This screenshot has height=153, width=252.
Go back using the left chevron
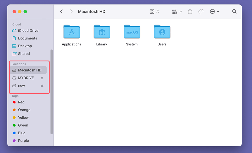click(x=61, y=11)
